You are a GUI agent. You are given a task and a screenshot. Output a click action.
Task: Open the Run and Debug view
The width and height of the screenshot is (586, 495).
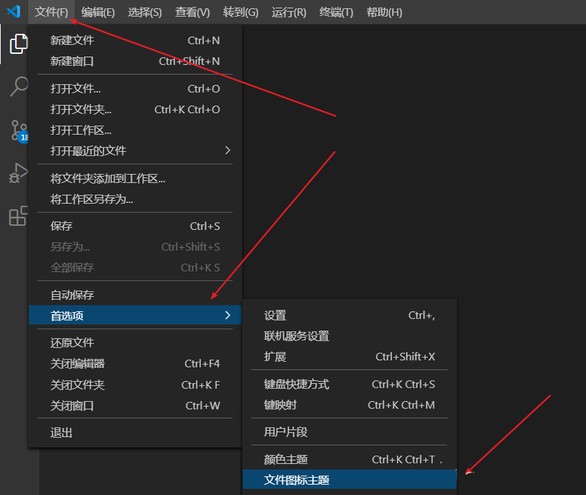point(19,173)
